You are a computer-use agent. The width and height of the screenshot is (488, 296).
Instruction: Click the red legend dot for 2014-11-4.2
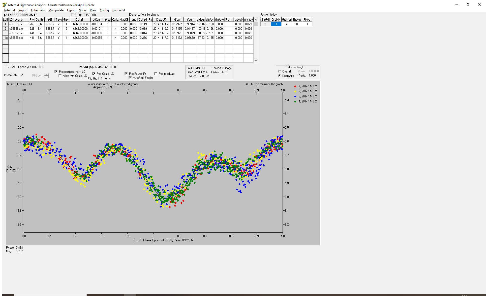[x=295, y=86]
